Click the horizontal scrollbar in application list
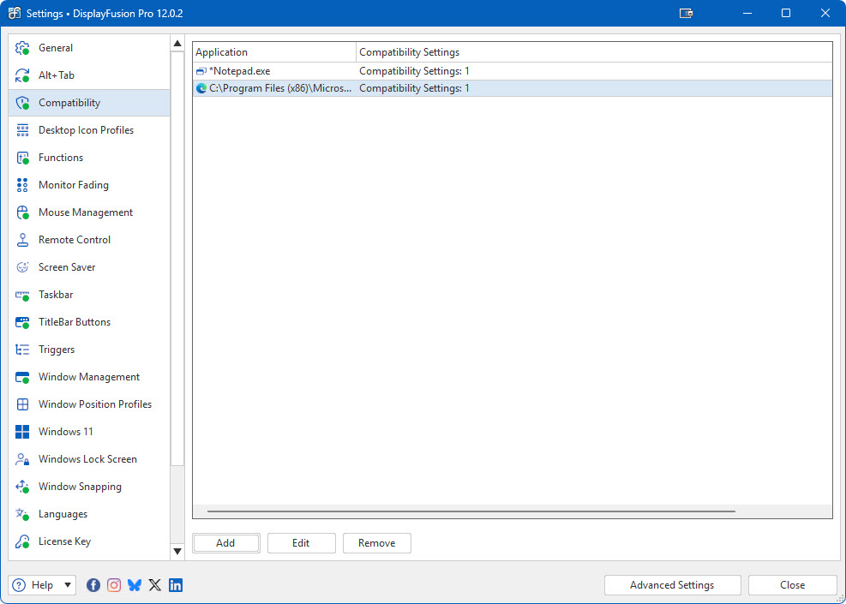This screenshot has height=604, width=846. [x=471, y=511]
